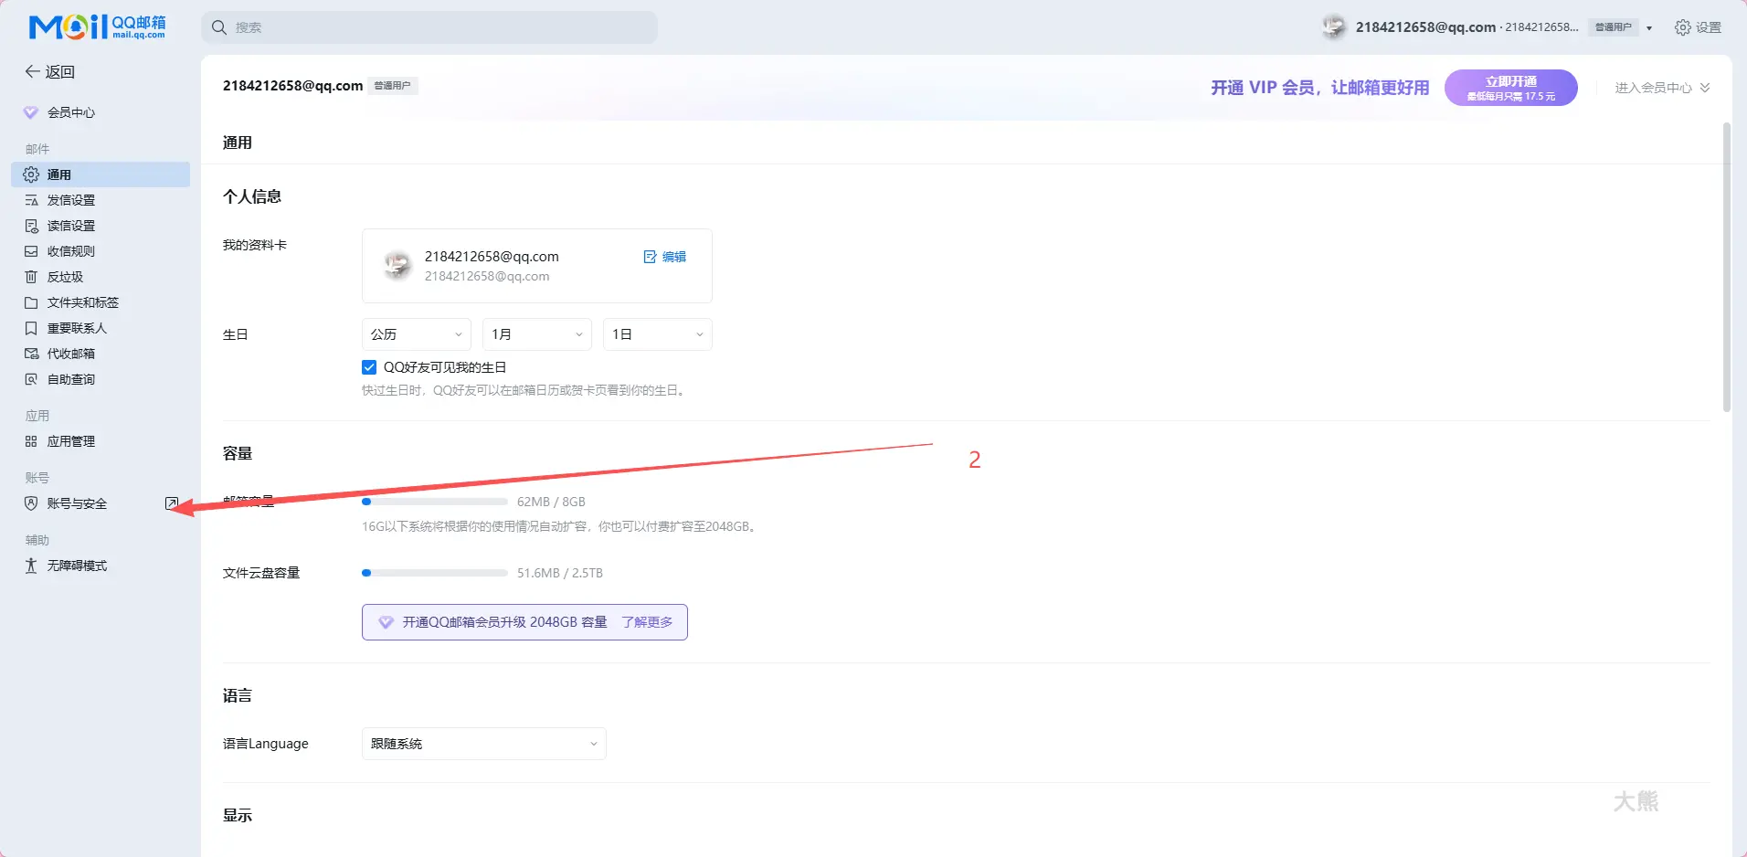Open the birthday day dropdown 1日
The image size is (1747, 857).
(657, 334)
